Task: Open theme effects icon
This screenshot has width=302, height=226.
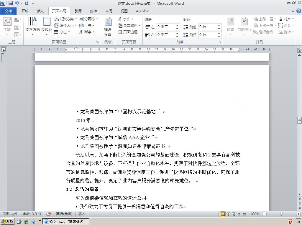Action: pyautogui.click(x=17, y=35)
